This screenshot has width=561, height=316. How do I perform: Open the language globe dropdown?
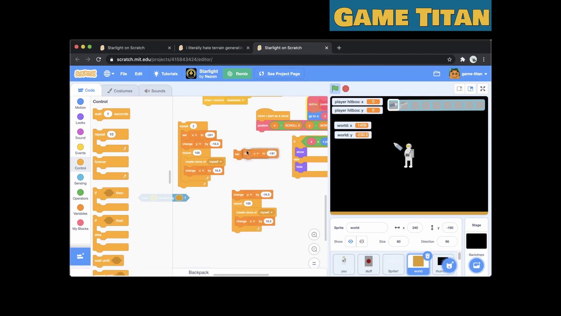click(109, 74)
